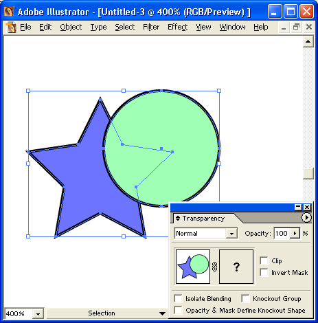Viewport: 318px width, 323px height.
Task: Expand the Opacity slider arrow
Action: tap(295, 234)
